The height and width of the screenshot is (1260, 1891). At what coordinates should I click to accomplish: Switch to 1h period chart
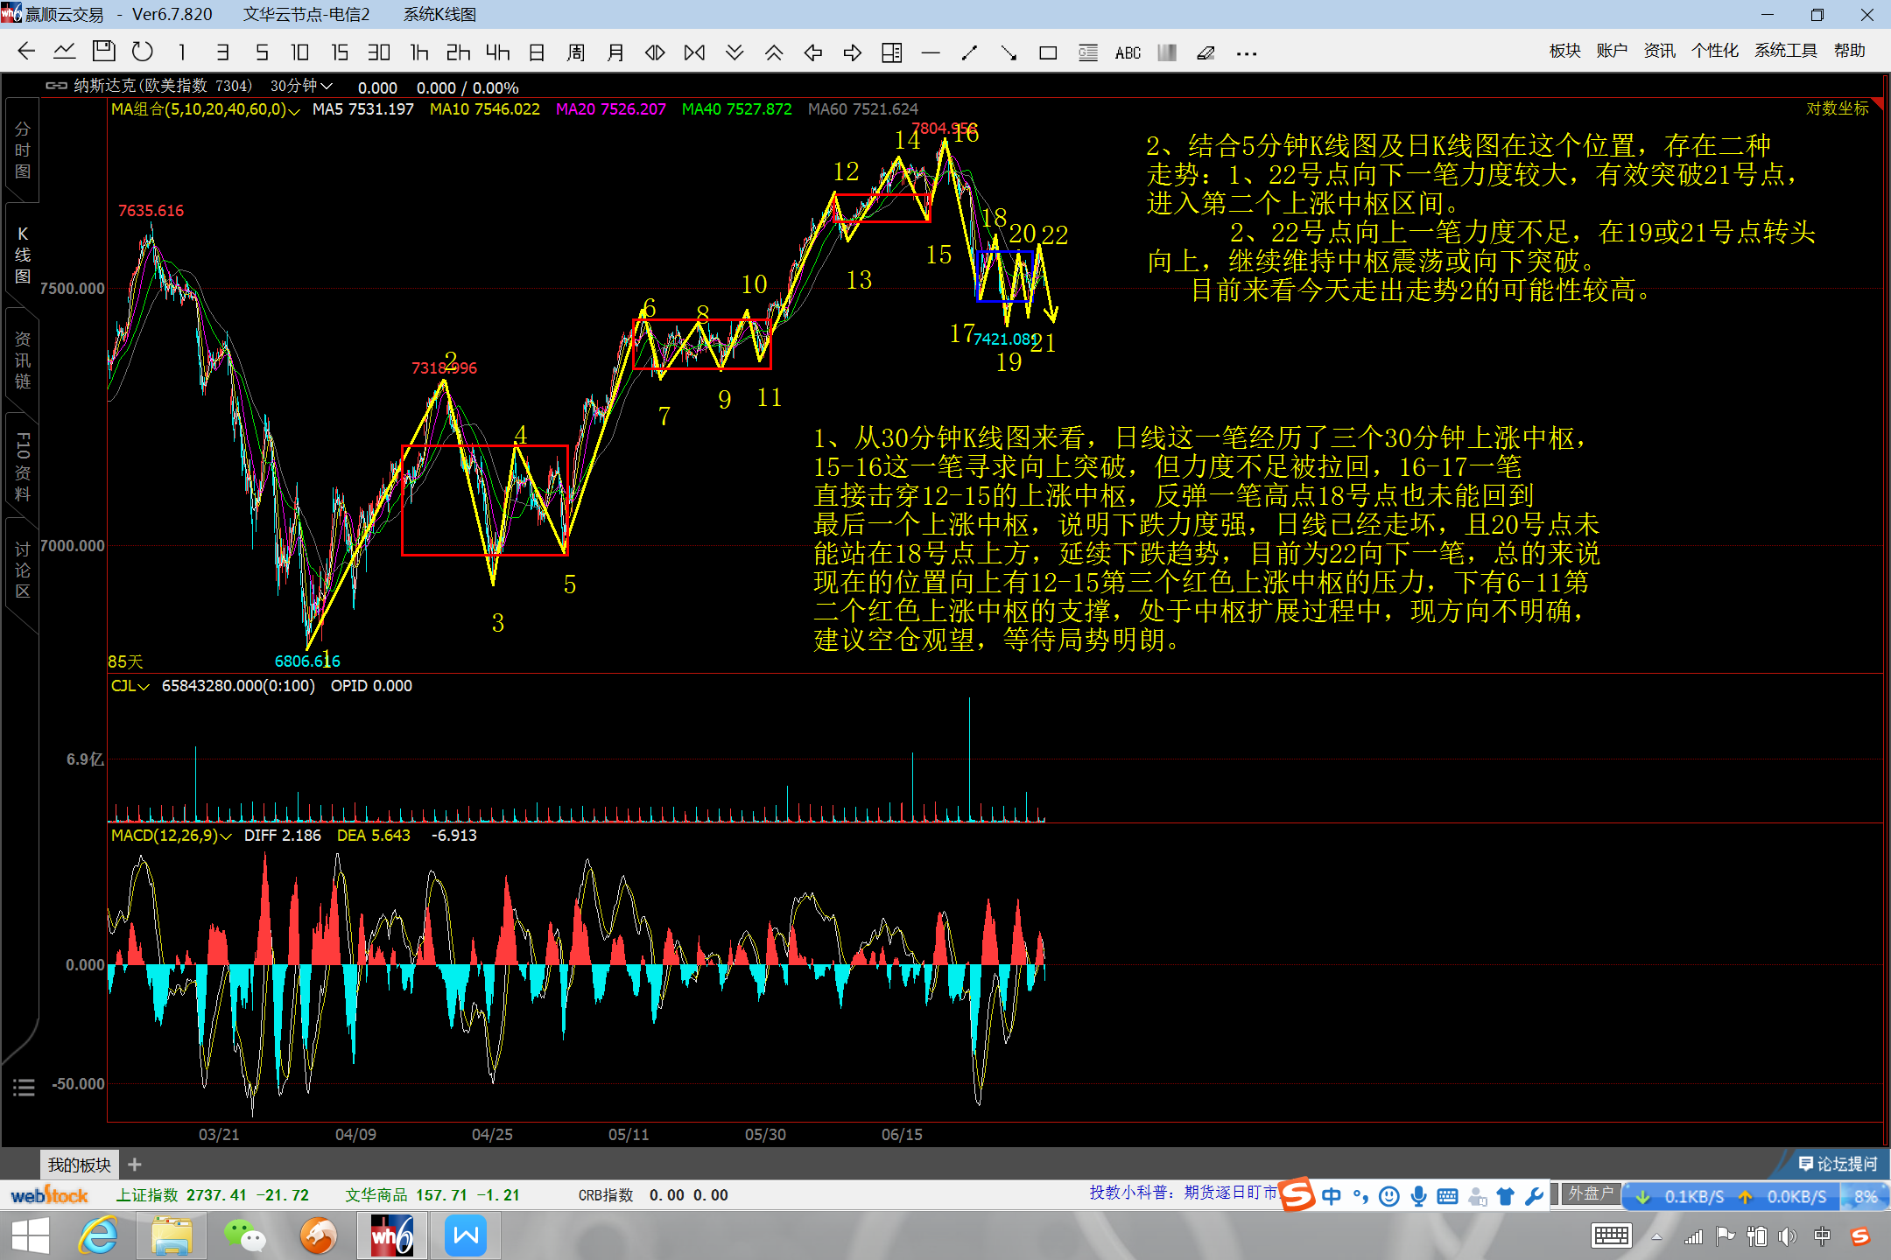[419, 52]
